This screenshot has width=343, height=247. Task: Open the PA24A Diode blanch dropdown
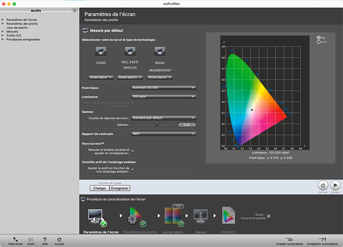coord(160,77)
